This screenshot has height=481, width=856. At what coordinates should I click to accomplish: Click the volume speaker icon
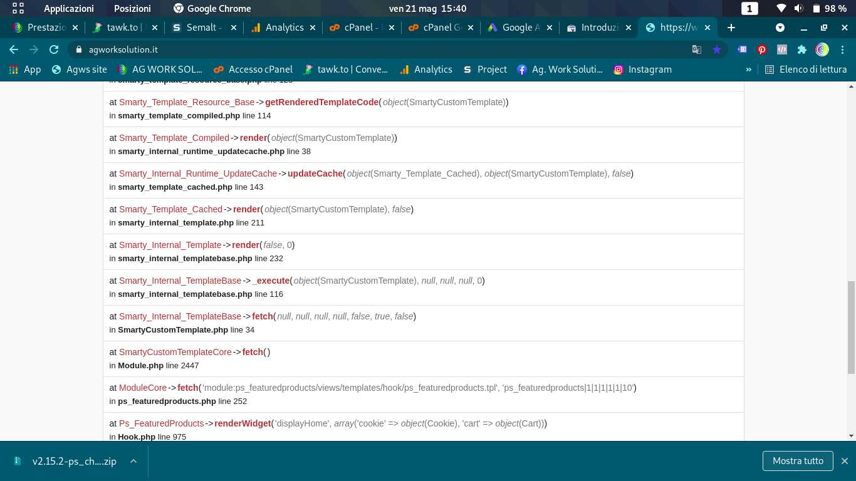[x=798, y=8]
